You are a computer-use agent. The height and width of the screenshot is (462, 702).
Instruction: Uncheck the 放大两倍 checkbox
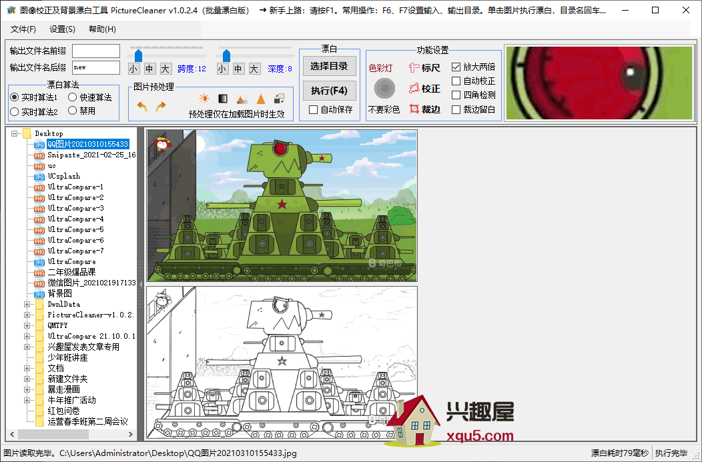point(456,67)
